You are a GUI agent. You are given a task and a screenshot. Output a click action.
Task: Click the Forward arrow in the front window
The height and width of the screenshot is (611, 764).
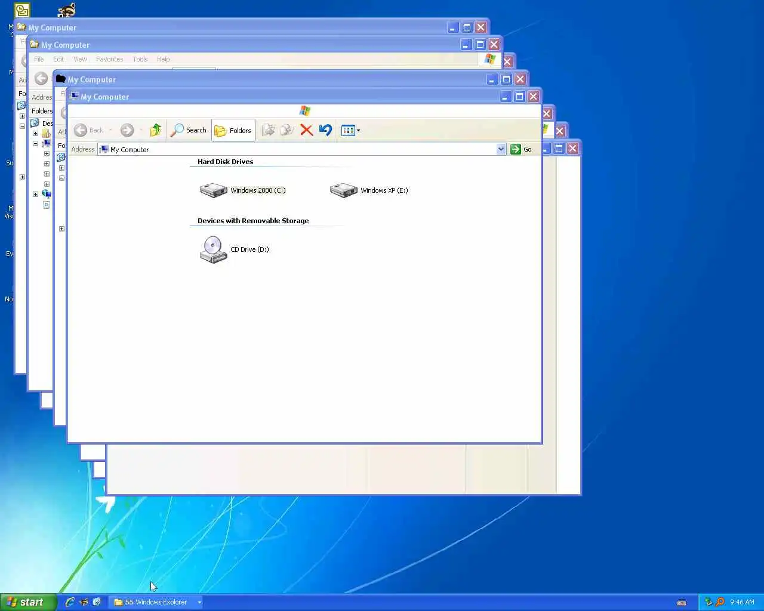127,130
